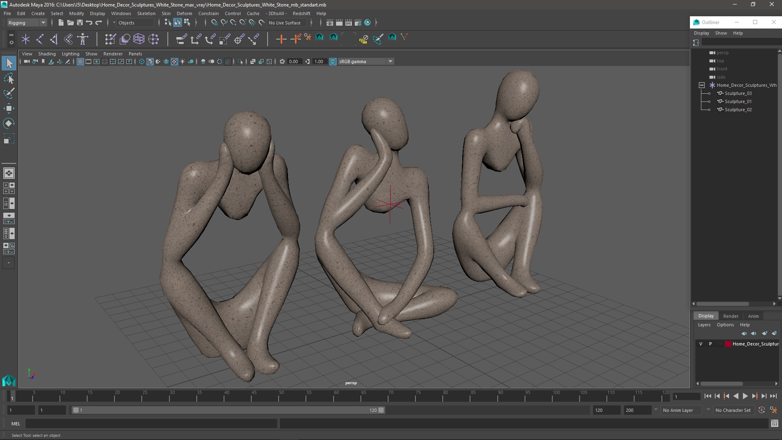782x440 pixels.
Task: Toggle layer playback P box
Action: (x=710, y=344)
